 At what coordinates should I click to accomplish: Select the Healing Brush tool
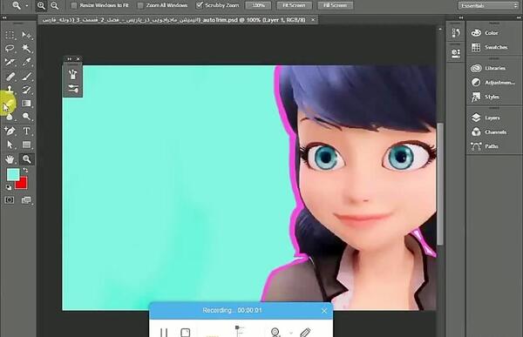[x=10, y=77]
